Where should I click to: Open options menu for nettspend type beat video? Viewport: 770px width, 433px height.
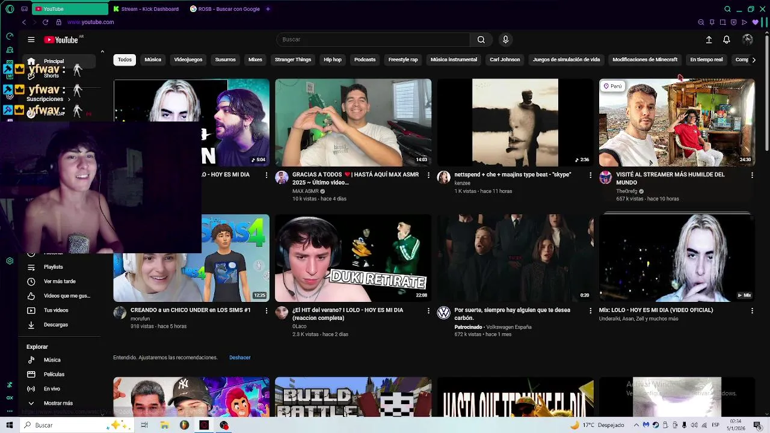[x=590, y=175]
